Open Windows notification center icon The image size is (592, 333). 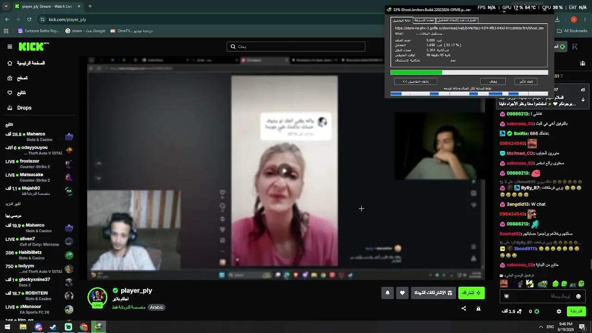[582, 327]
